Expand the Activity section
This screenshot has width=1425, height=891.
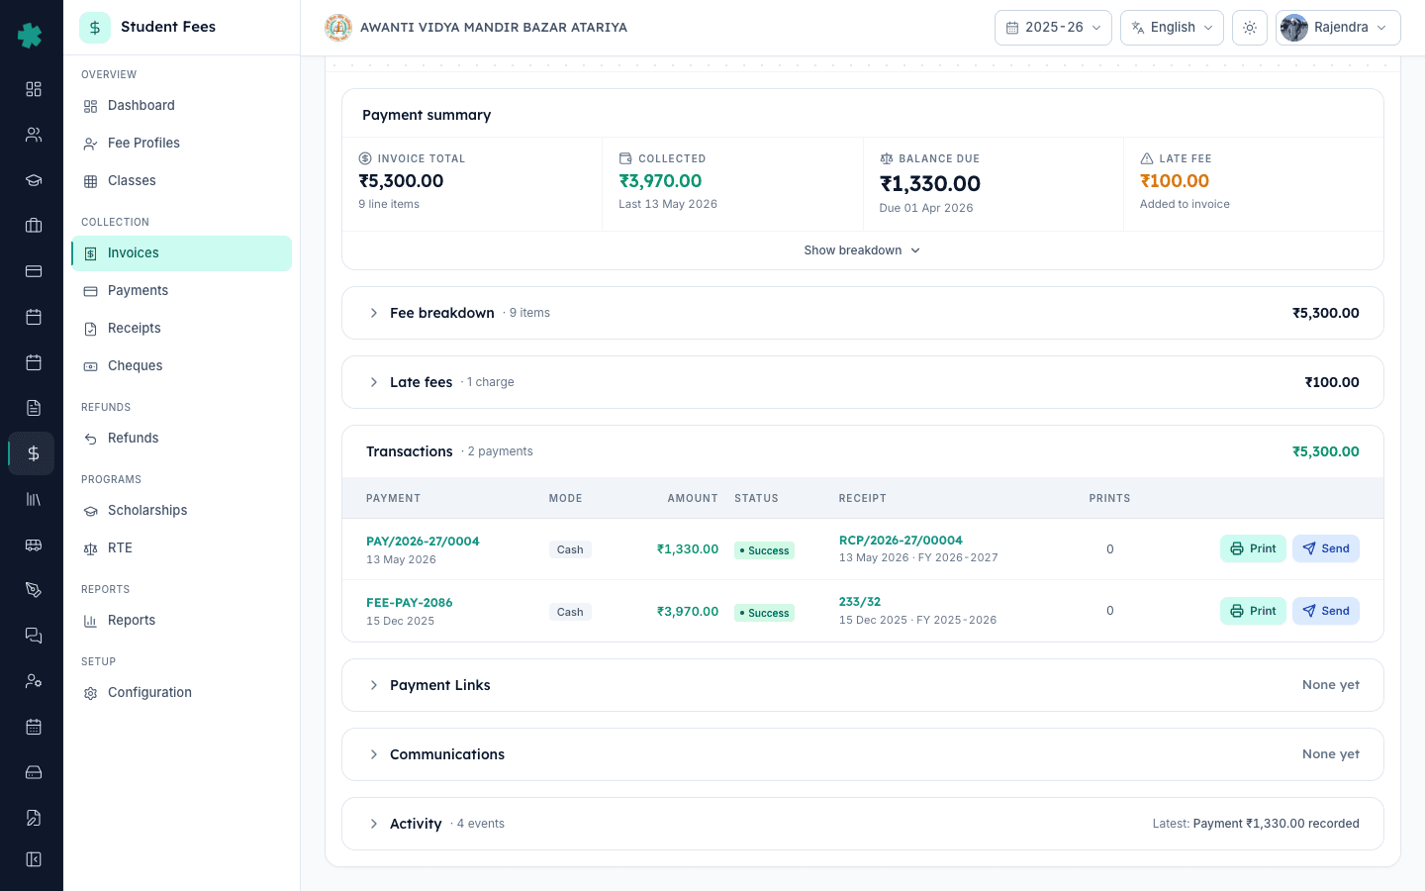pyautogui.click(x=862, y=824)
